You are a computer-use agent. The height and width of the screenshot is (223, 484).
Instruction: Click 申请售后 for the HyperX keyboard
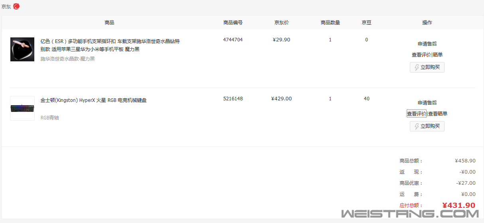pos(427,103)
